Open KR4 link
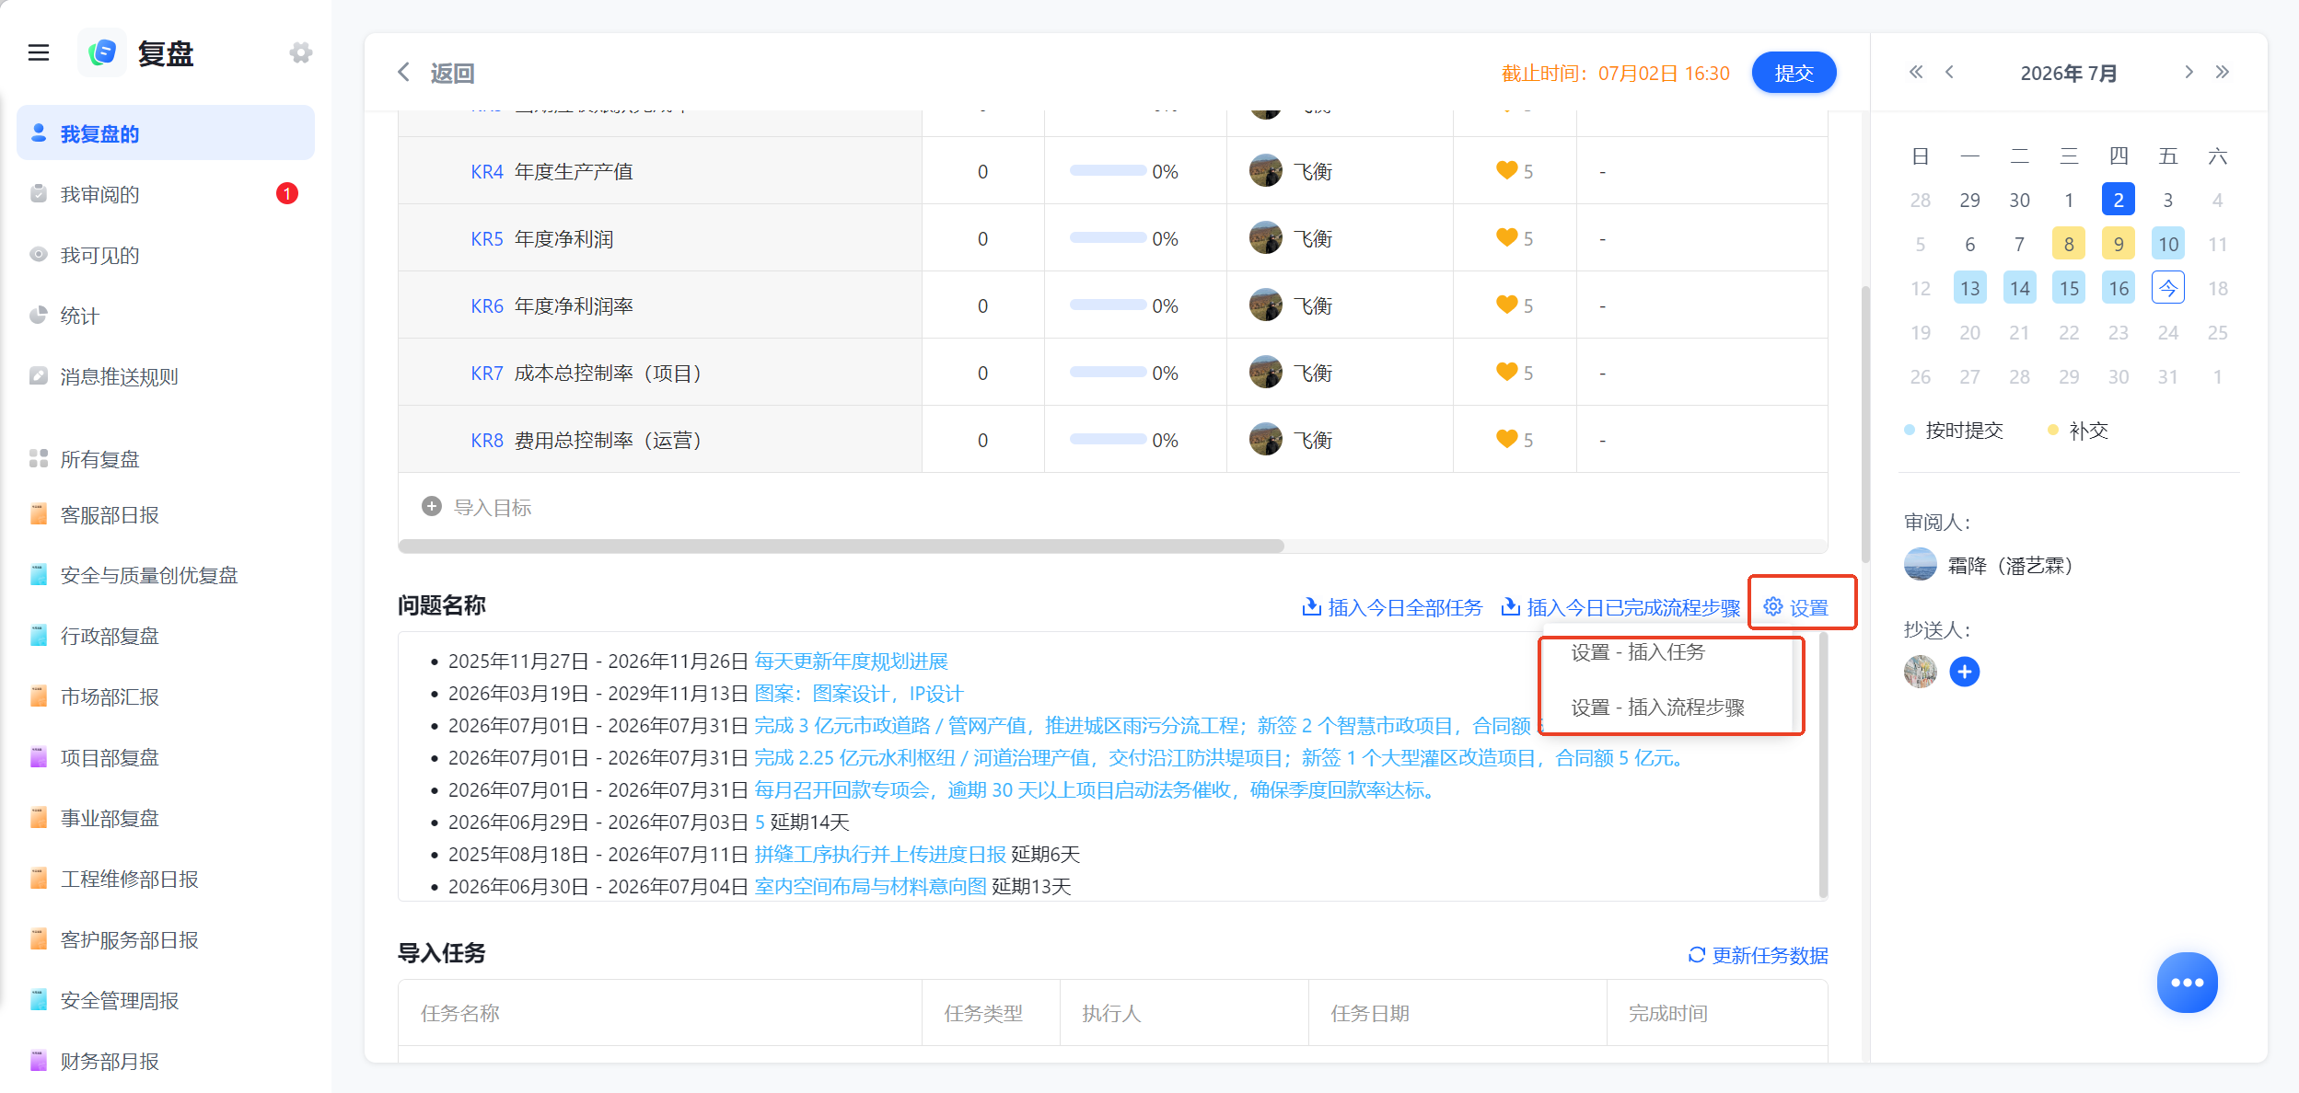Screen dimensions: 2299x1093 (487, 171)
